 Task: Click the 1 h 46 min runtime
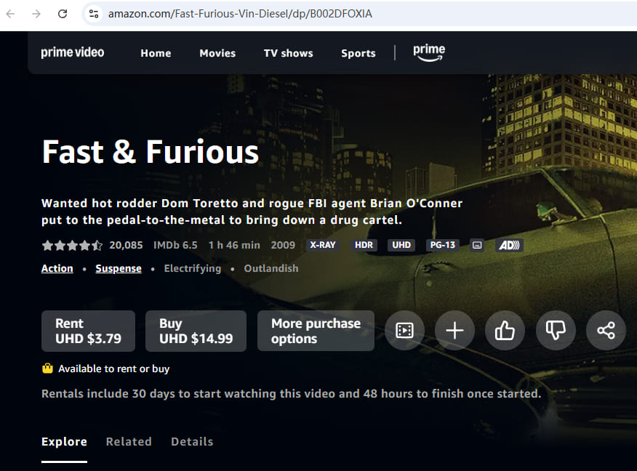click(234, 245)
